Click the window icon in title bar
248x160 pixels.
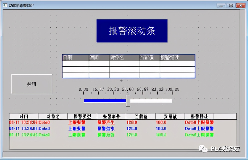coord(5,5)
